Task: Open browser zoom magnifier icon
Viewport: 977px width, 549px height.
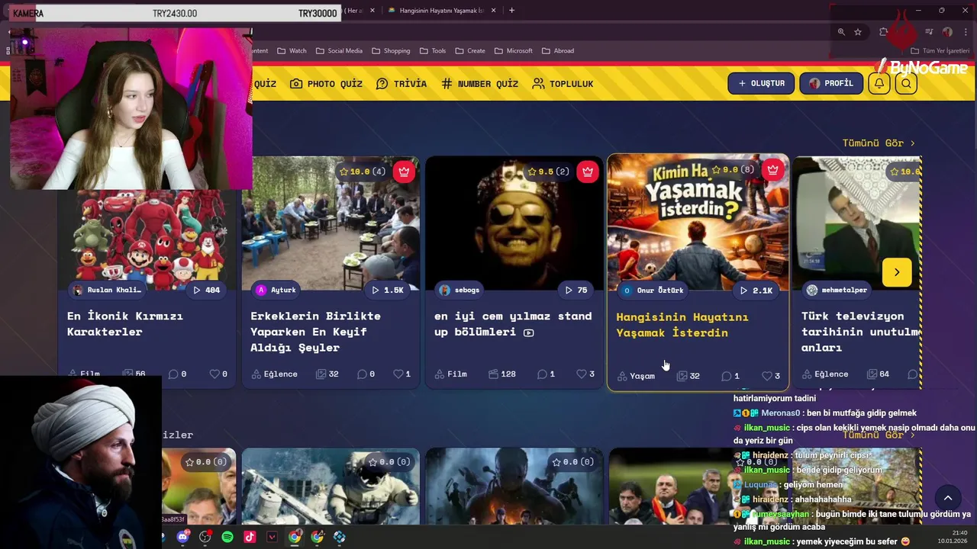Action: 841,32
